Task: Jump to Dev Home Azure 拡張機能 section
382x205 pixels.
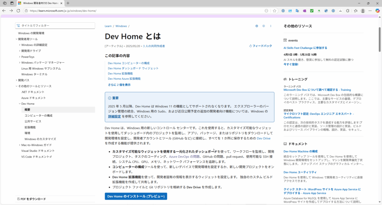Action: pyautogui.click(x=124, y=79)
